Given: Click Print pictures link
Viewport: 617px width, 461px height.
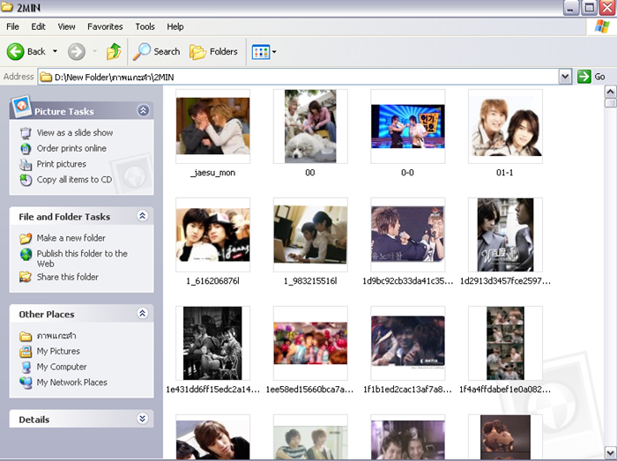Looking at the screenshot, I should point(62,164).
